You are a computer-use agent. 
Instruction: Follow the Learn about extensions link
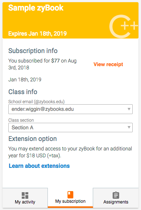pyautogui.click(x=39, y=166)
